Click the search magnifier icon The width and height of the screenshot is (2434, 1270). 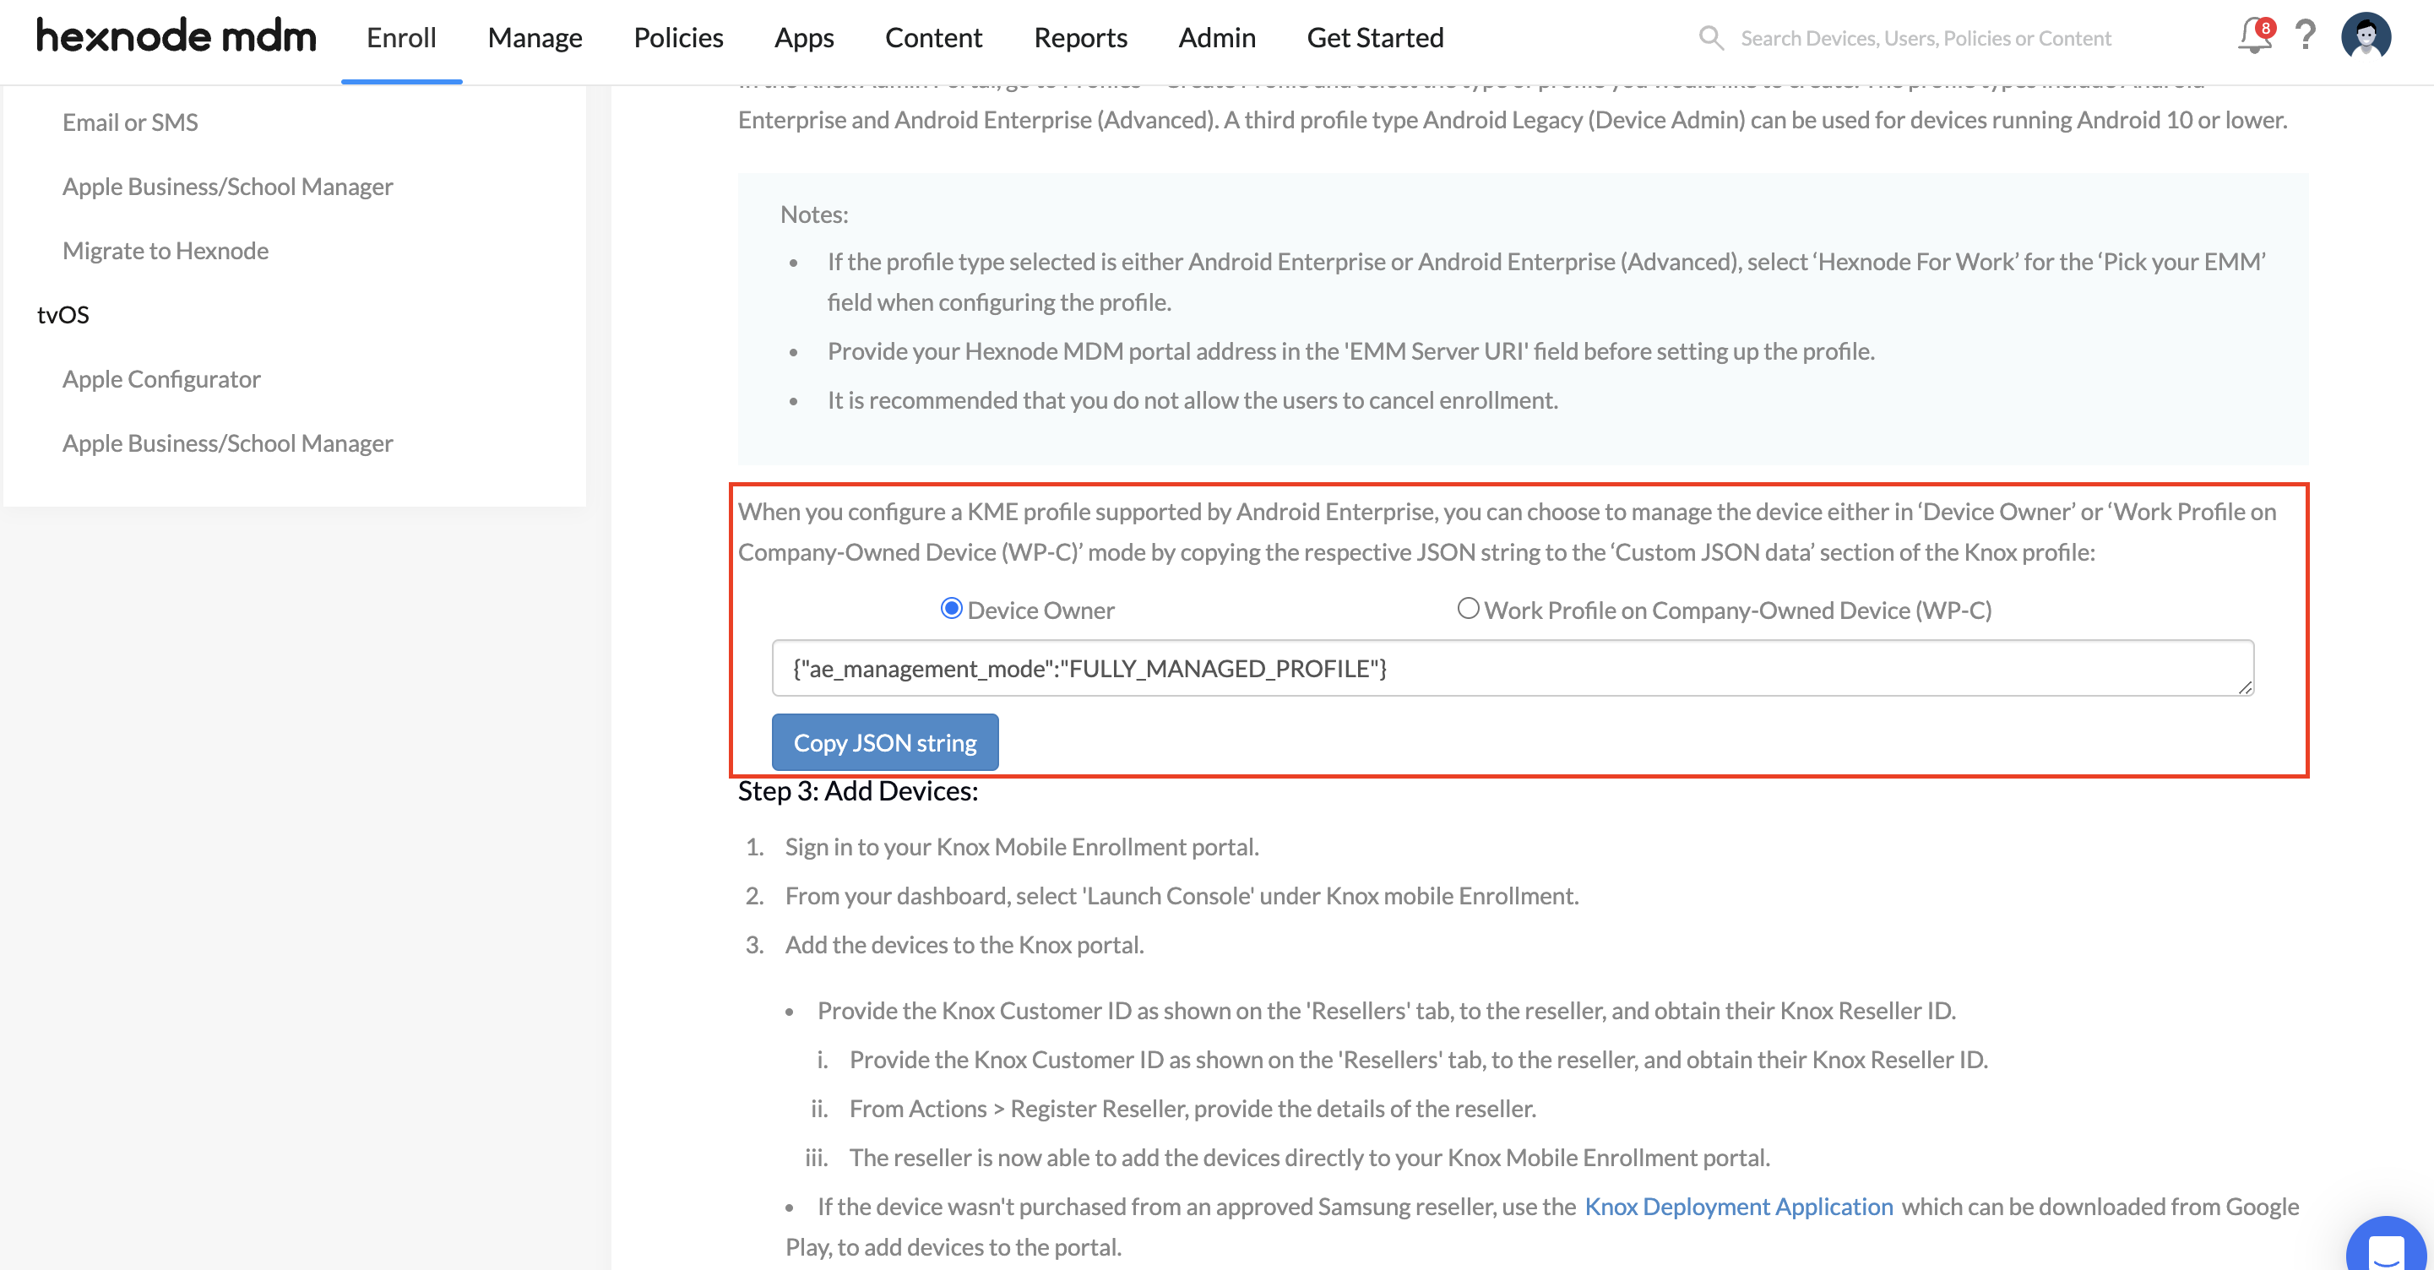tap(1711, 38)
